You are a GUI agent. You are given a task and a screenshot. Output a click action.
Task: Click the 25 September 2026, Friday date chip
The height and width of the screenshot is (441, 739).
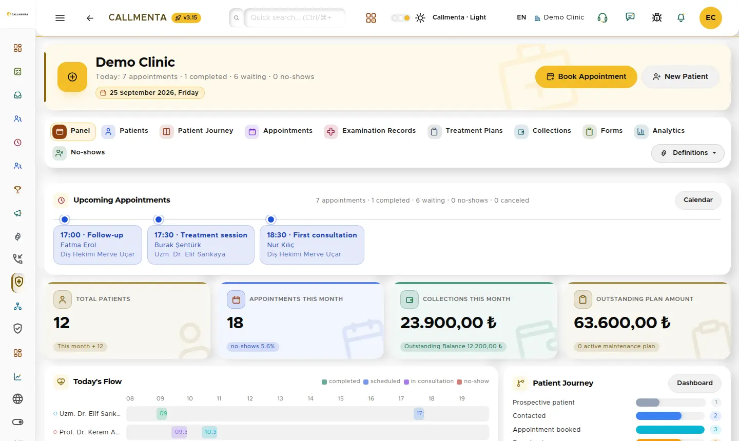[x=150, y=93]
